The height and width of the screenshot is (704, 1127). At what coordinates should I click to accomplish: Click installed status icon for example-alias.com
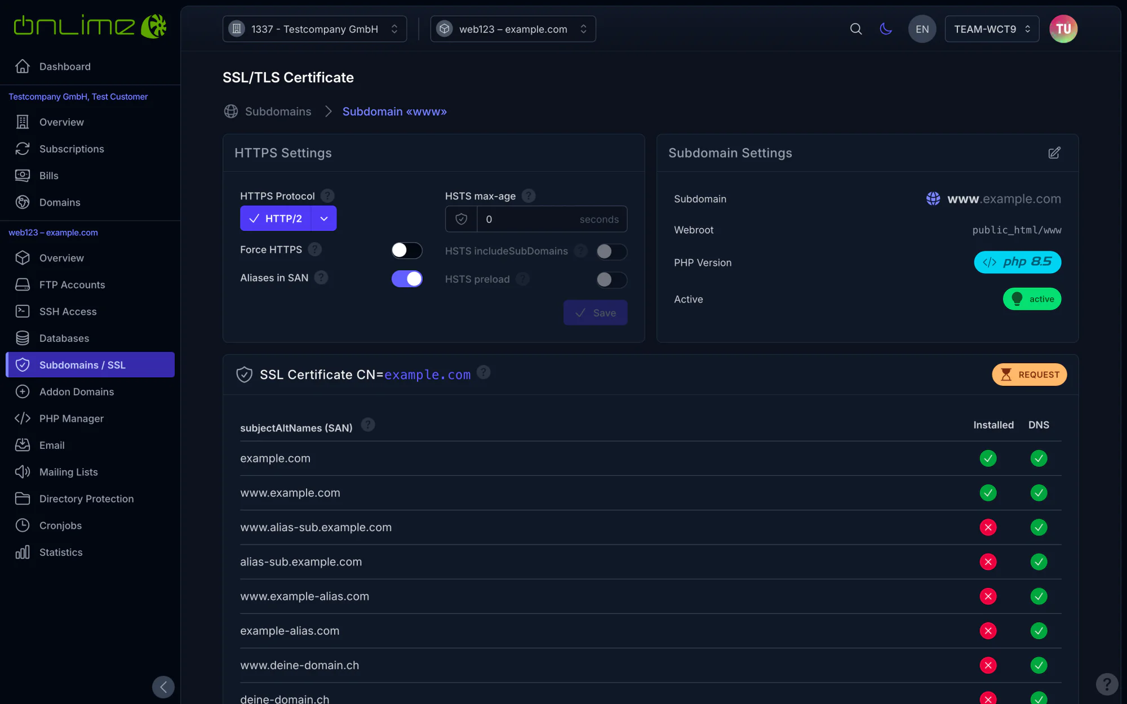click(x=988, y=631)
